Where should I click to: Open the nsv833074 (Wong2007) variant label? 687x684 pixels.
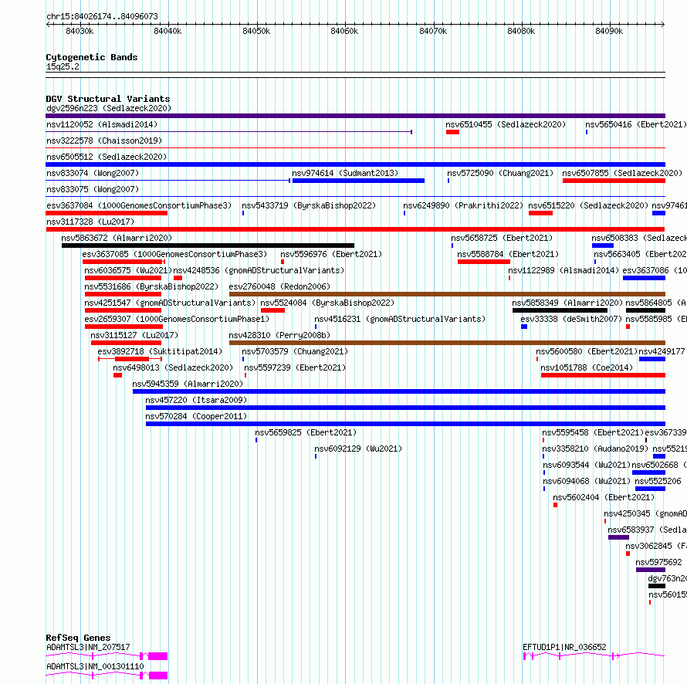(93, 173)
